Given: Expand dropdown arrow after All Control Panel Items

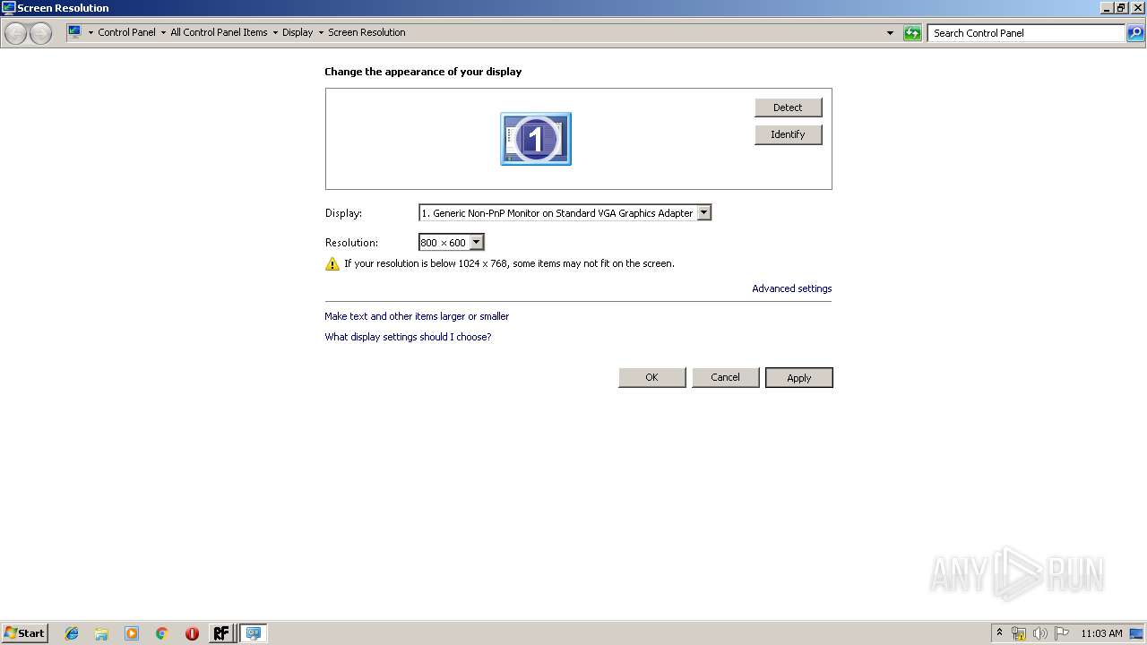Looking at the screenshot, I should point(275,33).
